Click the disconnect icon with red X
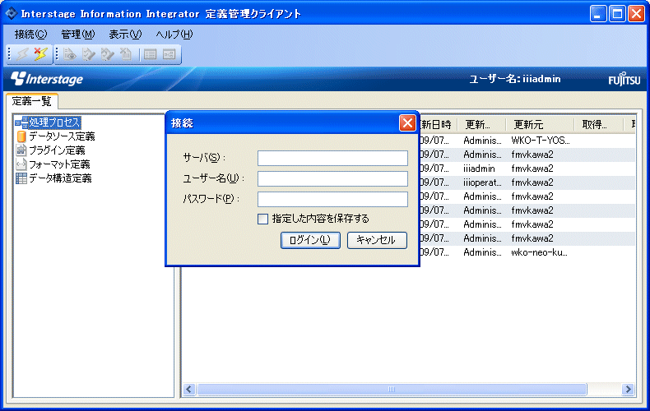 [x=40, y=54]
